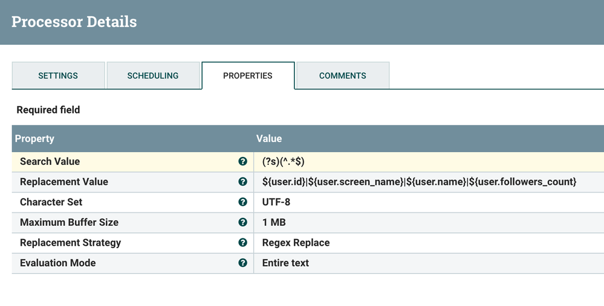The width and height of the screenshot is (604, 306).
Task: Click Replacement Strategy help icon
Action: pyautogui.click(x=242, y=243)
